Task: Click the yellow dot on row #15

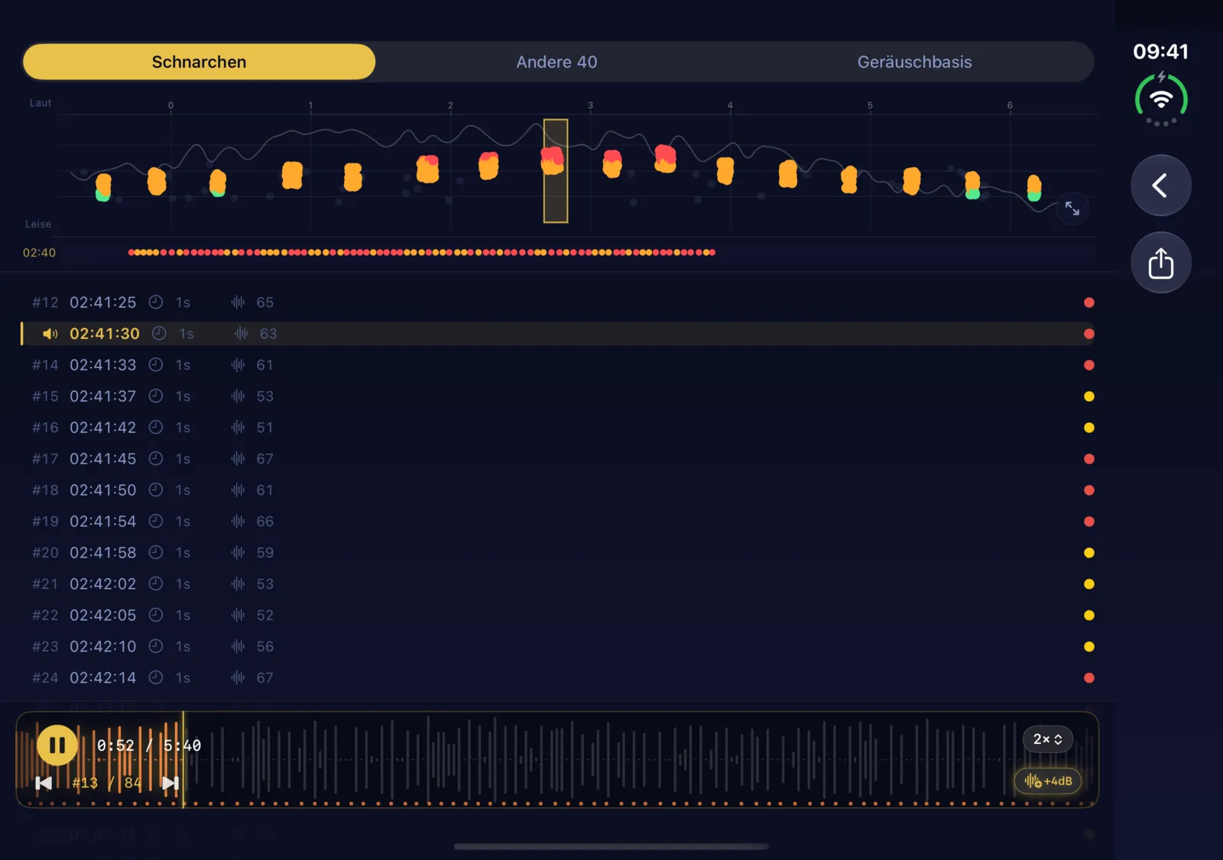Action: (x=1089, y=396)
